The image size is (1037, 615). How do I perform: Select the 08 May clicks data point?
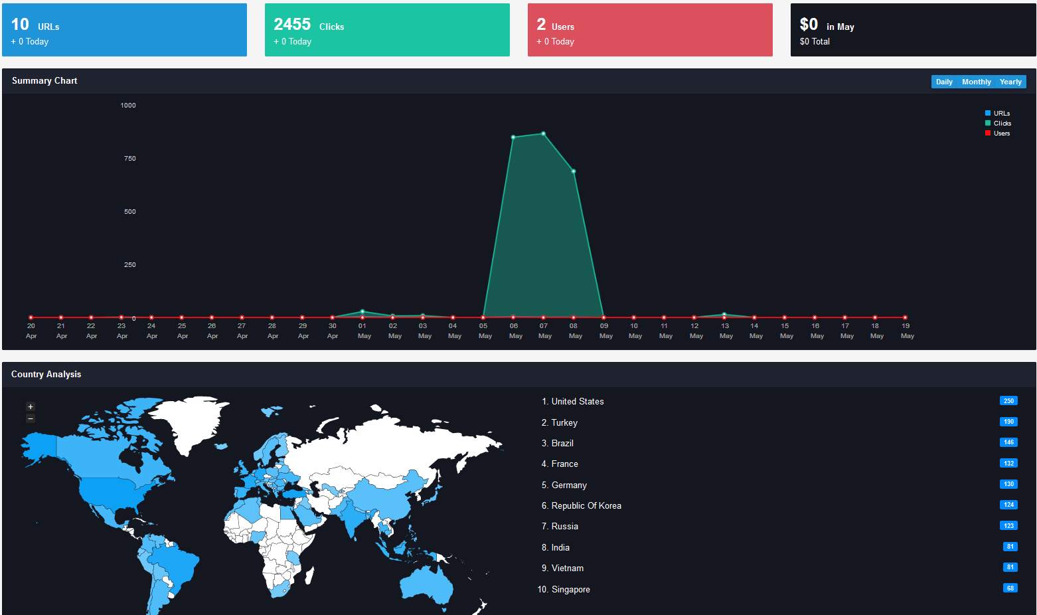pyautogui.click(x=574, y=171)
